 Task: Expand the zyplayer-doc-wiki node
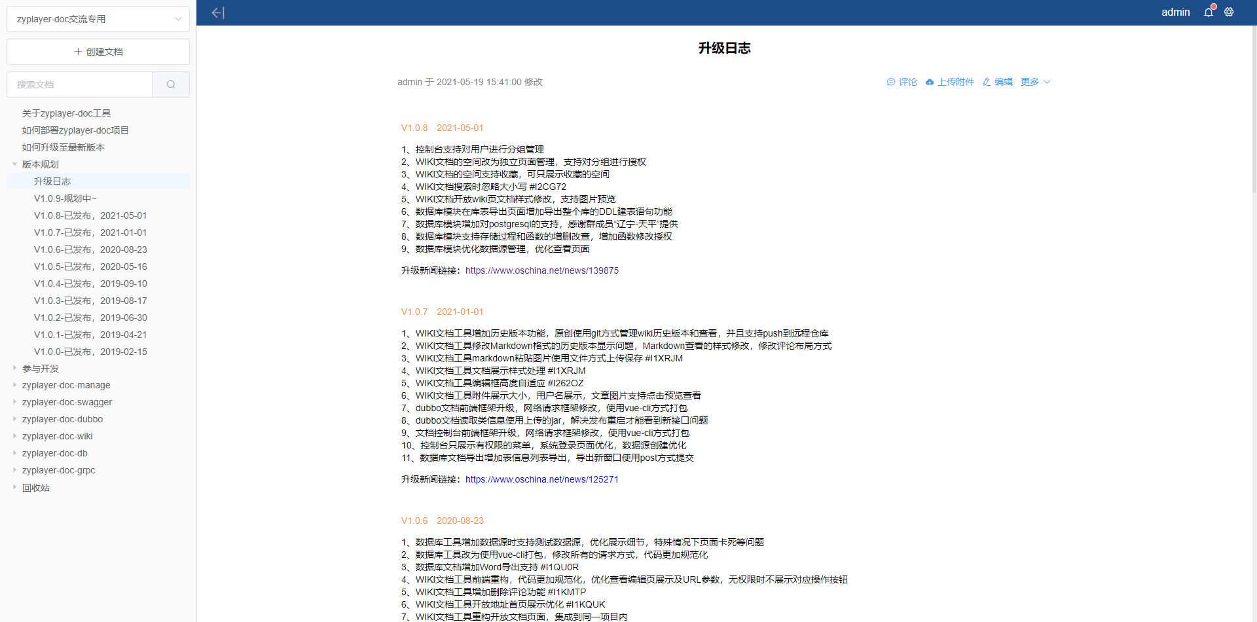(14, 436)
